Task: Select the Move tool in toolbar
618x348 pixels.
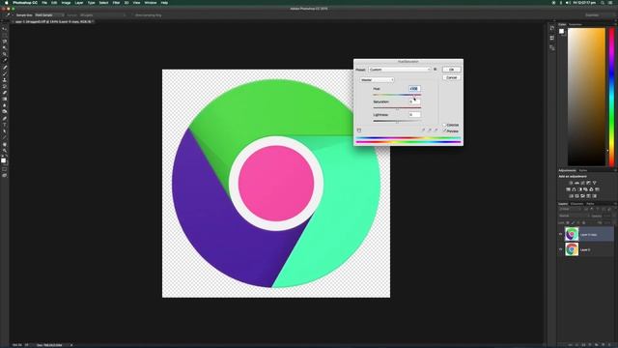Action: (x=4, y=29)
